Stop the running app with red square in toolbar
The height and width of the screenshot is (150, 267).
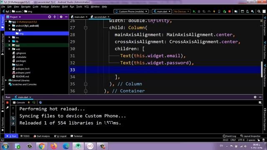pyautogui.click(x=229, y=11)
